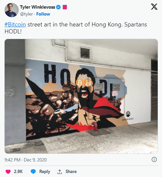Click the 2.9K likes count
This screenshot has height=177, width=162.
tap(18, 172)
